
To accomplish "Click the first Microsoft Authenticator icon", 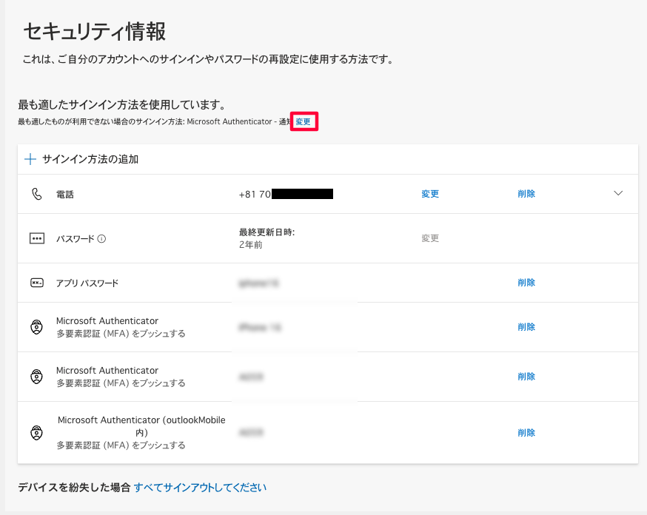I will tap(37, 327).
